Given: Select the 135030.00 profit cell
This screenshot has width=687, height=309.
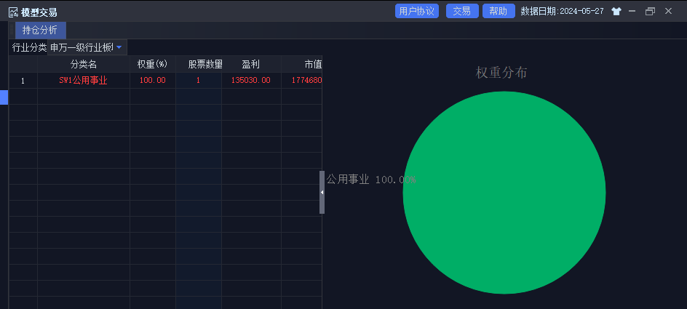Looking at the screenshot, I should (x=251, y=81).
